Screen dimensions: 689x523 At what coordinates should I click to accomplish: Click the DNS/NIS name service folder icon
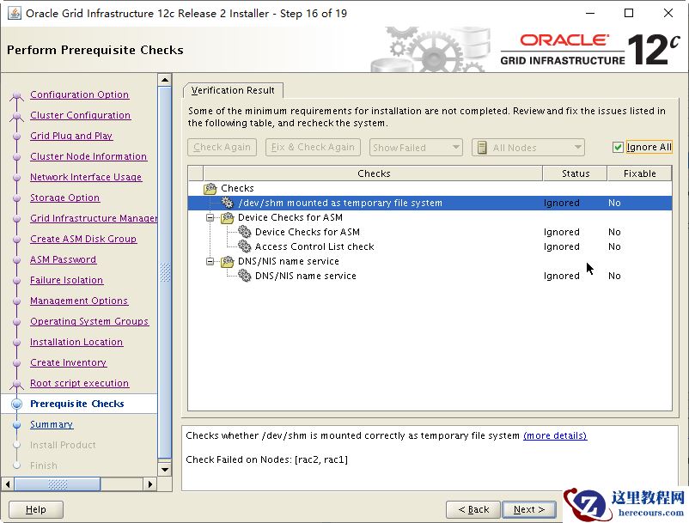tap(227, 261)
